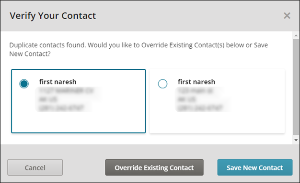Click the blurred phone number in the left card
This screenshot has width=300, height=183.
click(61, 108)
